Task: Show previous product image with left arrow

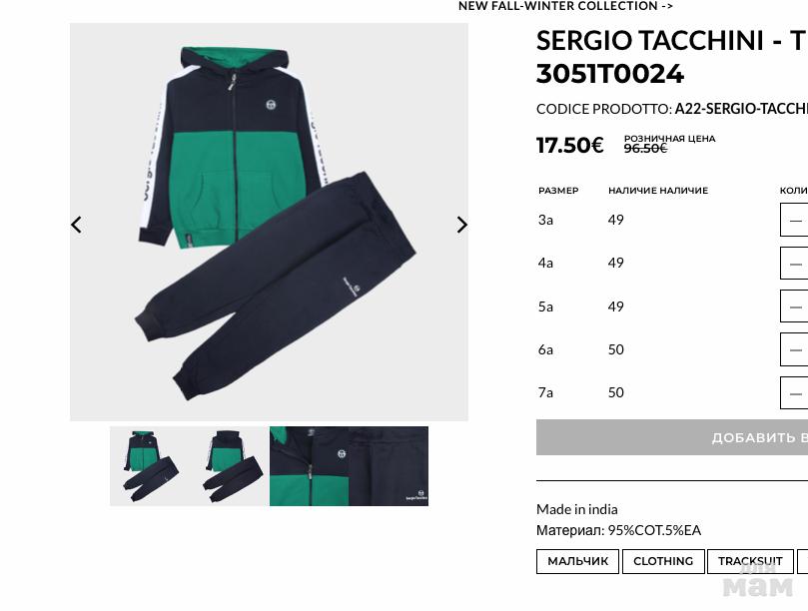Action: [x=76, y=225]
